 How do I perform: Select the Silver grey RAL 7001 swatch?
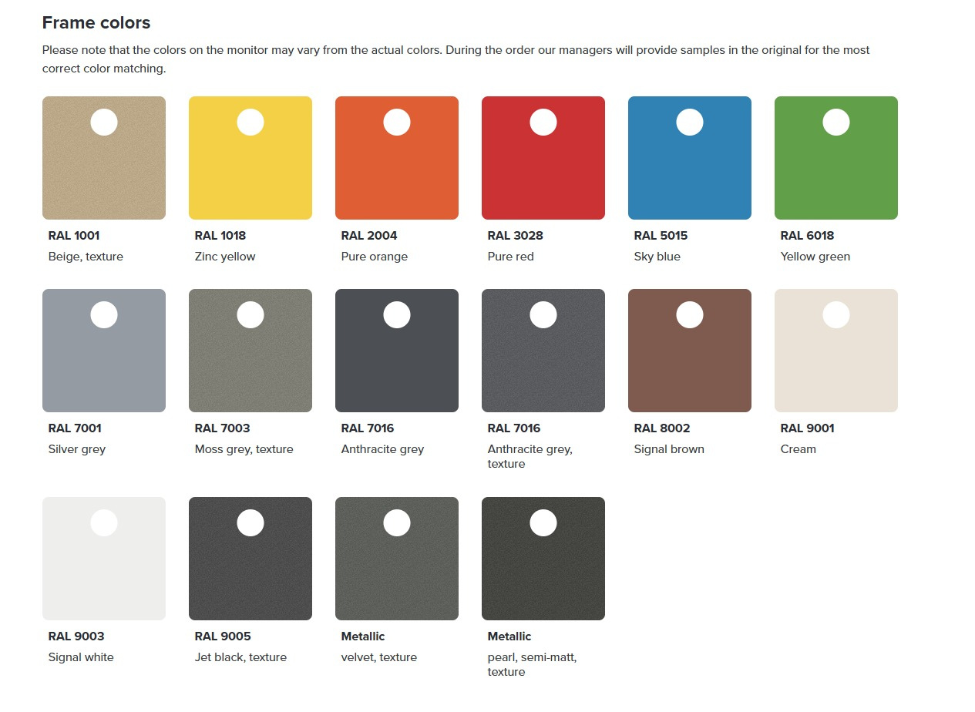[x=103, y=351]
